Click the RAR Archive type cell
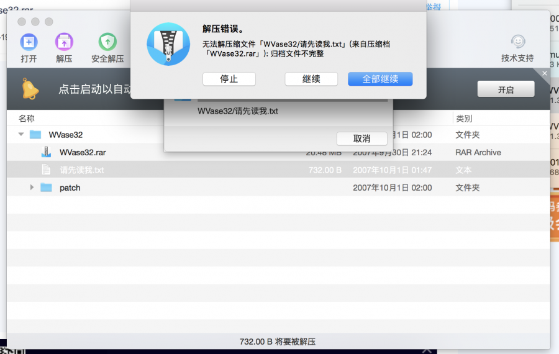This screenshot has width=559, height=354. (478, 153)
